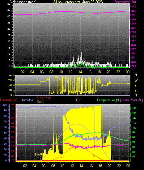Click the 14 hour tick on wind graph
This screenshot has height=170, width=144.
pos(80,72)
